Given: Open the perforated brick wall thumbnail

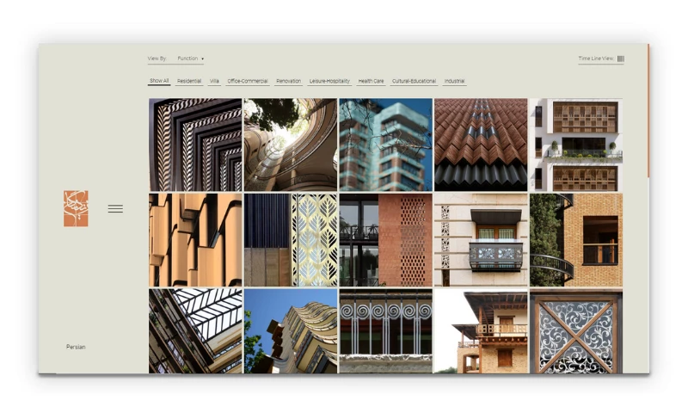Looking at the screenshot, I should point(385,240).
